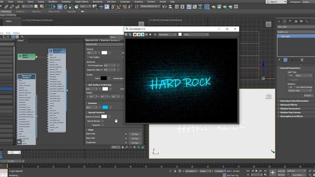Screen dimensions: 315x177
Task: Click Base Scale No Map button
Action: pos(134,134)
